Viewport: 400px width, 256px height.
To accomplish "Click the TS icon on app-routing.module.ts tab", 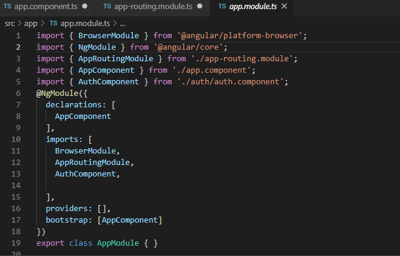I will click(x=107, y=7).
